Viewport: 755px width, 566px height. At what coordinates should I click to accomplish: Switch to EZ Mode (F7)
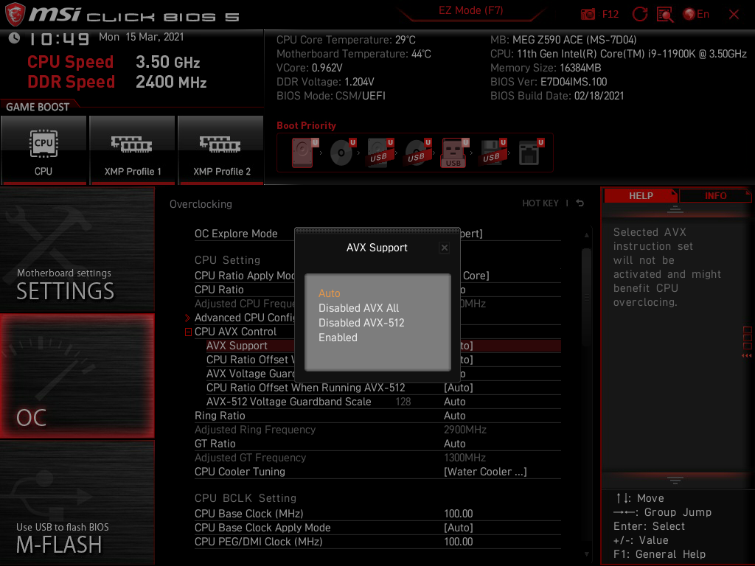(470, 10)
